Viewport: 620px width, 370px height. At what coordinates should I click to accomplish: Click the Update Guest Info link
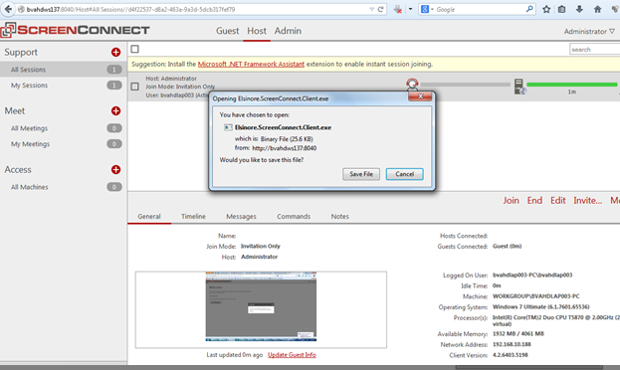click(x=292, y=355)
